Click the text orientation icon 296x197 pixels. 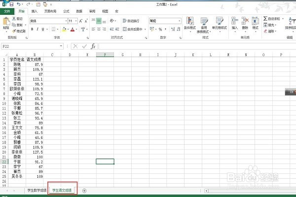click(x=112, y=21)
